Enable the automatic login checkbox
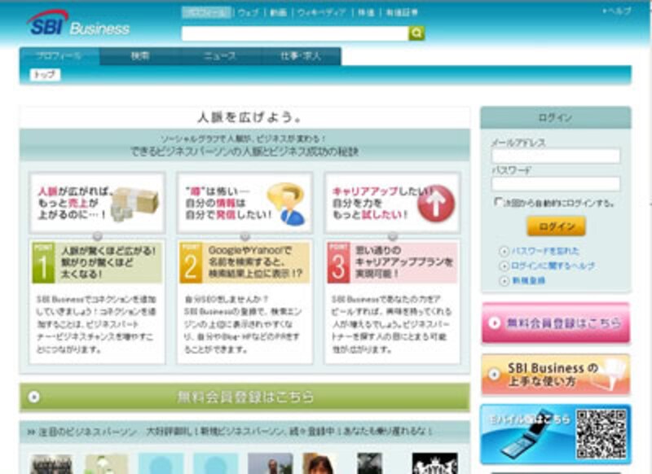Viewport: 652px width, 474px height. [499, 200]
